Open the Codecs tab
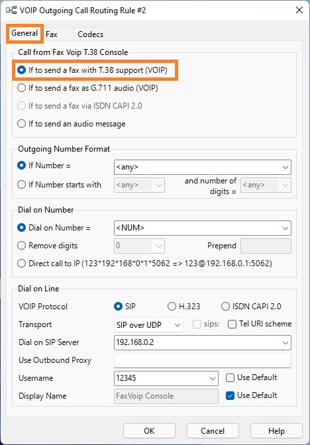This screenshot has width=310, height=445. pos(90,34)
